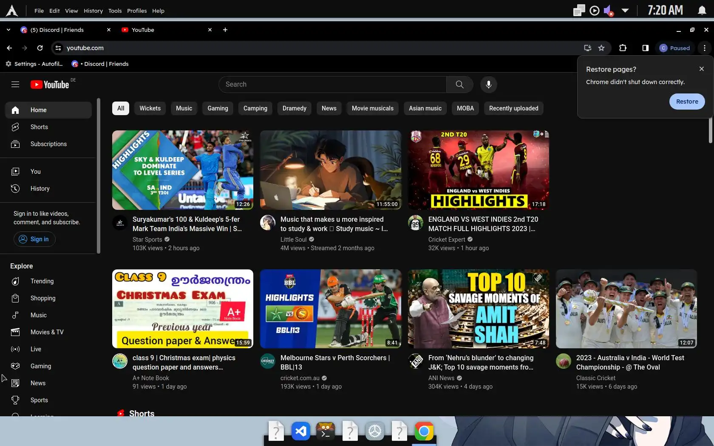Click the Restore button
This screenshot has height=446, width=714.
pyautogui.click(x=687, y=102)
